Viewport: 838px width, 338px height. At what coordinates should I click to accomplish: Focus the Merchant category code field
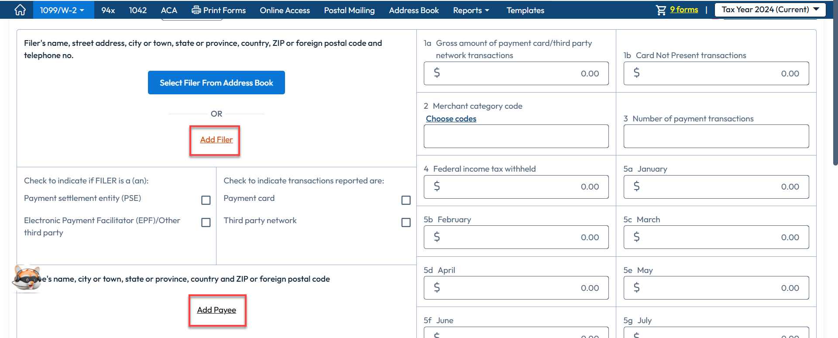(516, 136)
